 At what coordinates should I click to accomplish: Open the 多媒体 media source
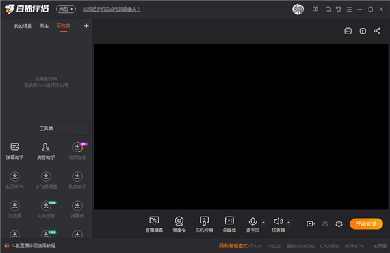click(229, 224)
